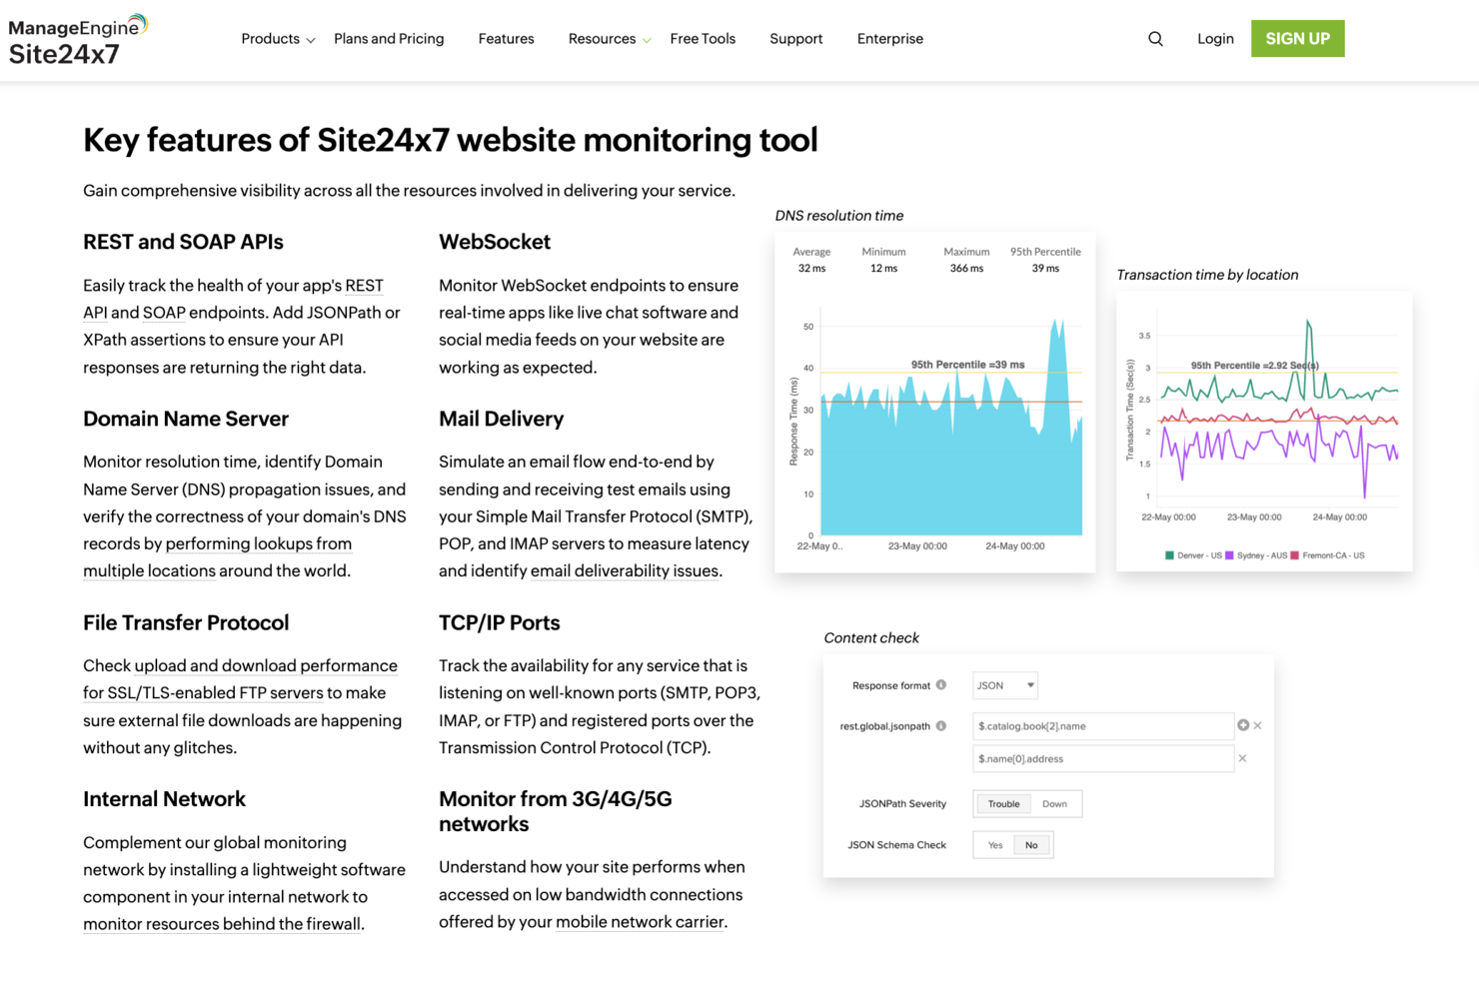The width and height of the screenshot is (1479, 986).
Task: Expand the Resources navigation dropdown
Action: click(603, 38)
